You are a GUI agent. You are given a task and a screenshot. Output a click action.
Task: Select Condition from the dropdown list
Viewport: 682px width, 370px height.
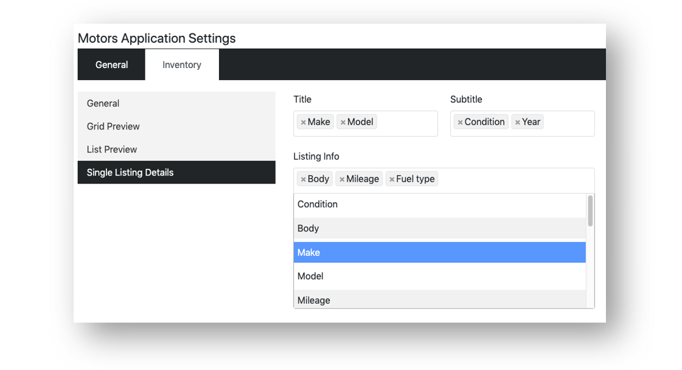coord(439,205)
